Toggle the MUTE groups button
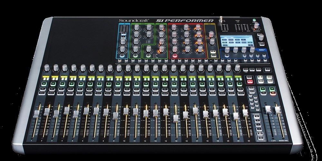This screenshot has width=322, height=161. tap(252, 91)
